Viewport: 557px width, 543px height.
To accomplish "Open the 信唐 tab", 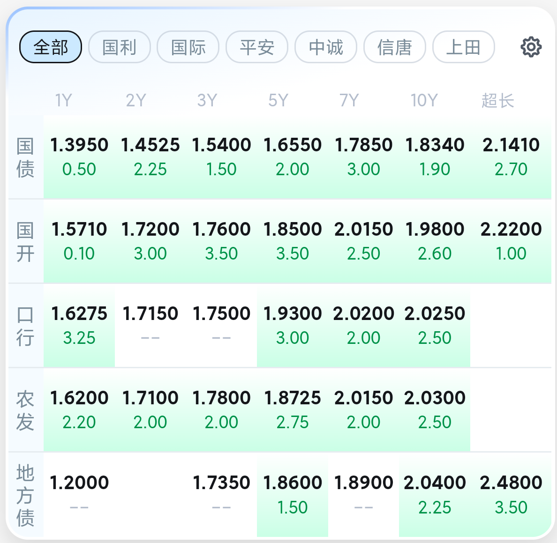I will pos(395,47).
